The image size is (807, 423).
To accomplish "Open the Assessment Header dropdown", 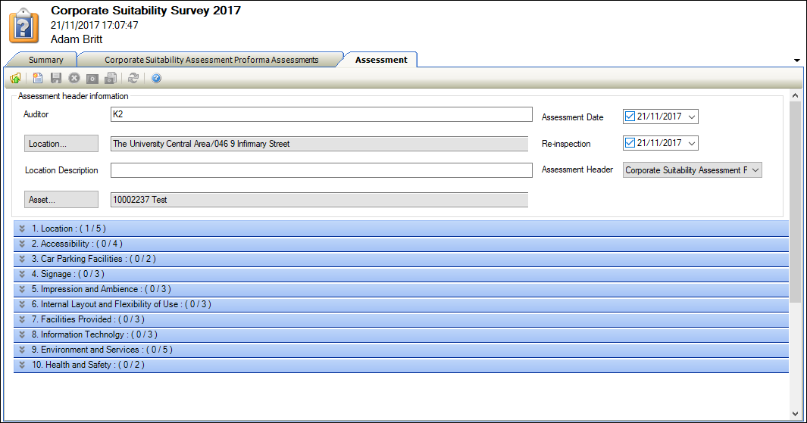I will point(754,170).
